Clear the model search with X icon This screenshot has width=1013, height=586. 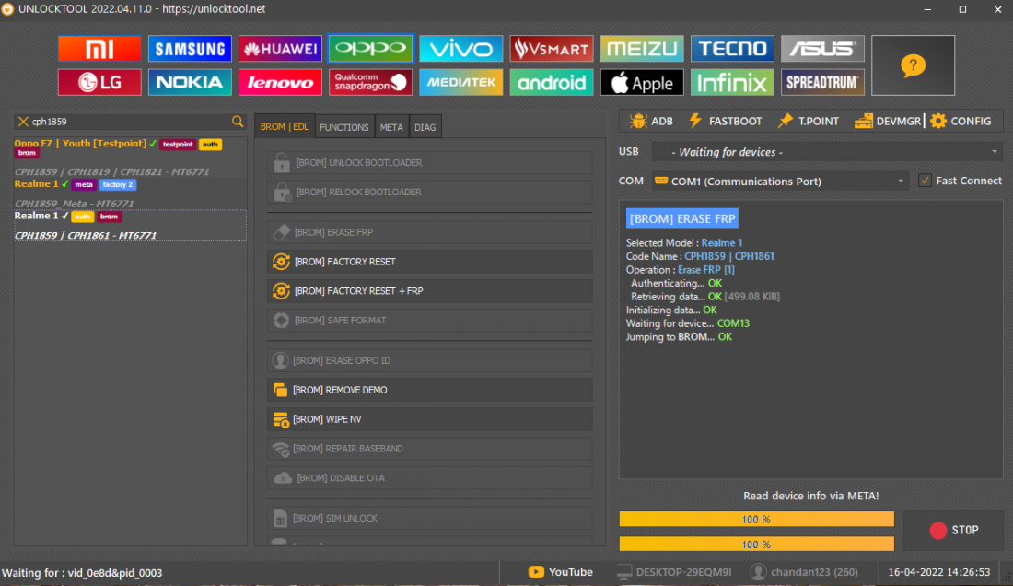click(x=23, y=122)
